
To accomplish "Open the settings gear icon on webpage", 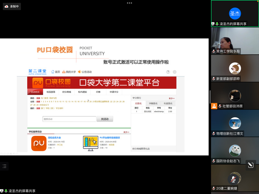I will click(175, 72).
